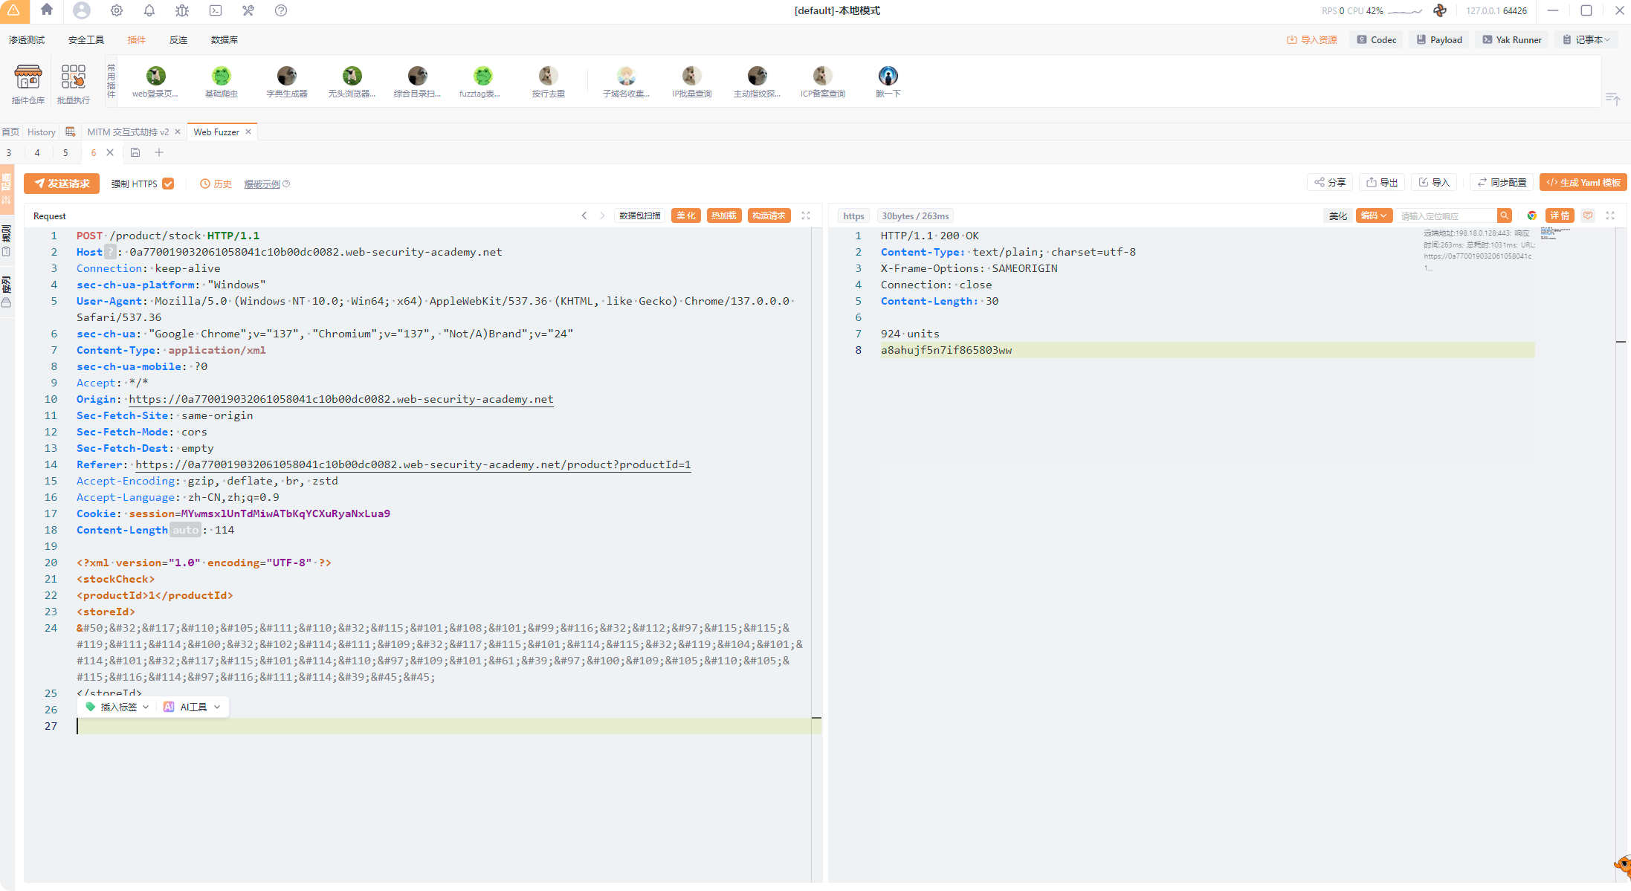Click the 生成 Yaml 模板 button
The image size is (1631, 891).
1583,182
